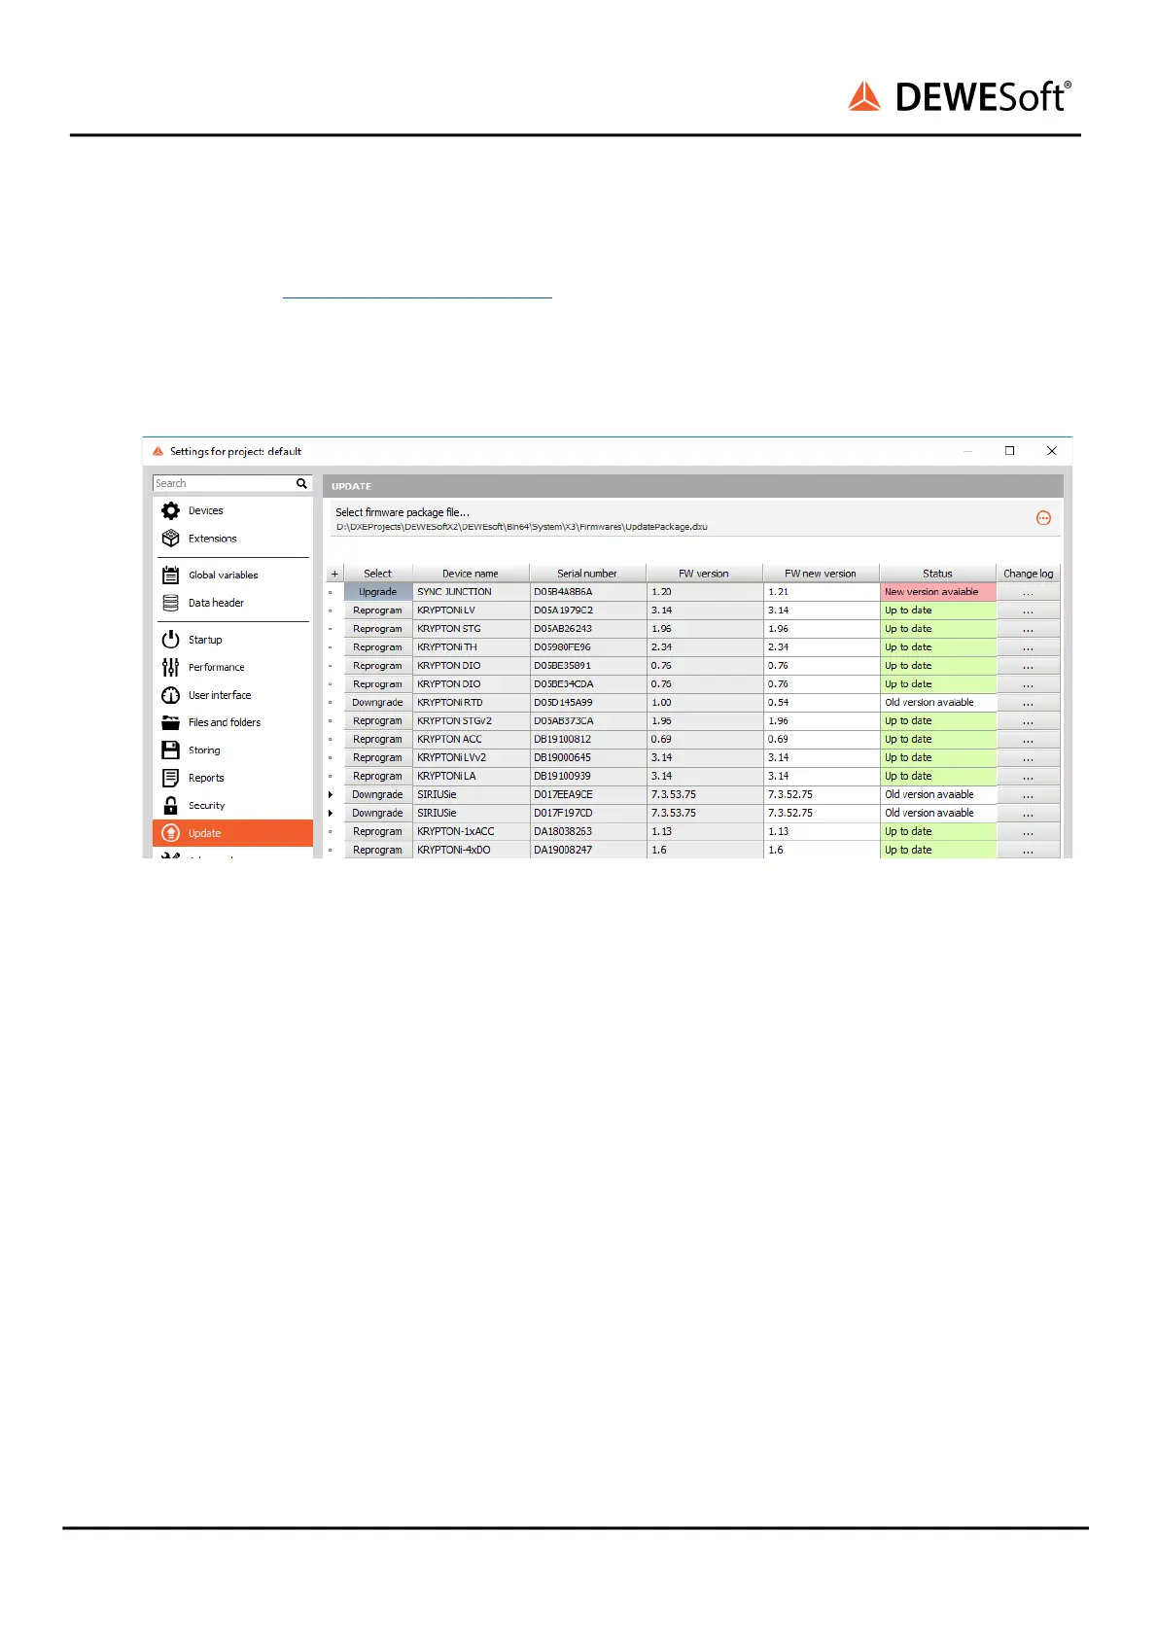The width and height of the screenshot is (1157, 1639).
Task: Click Reprogram for KRYPTONi LV
Action: [x=378, y=610]
